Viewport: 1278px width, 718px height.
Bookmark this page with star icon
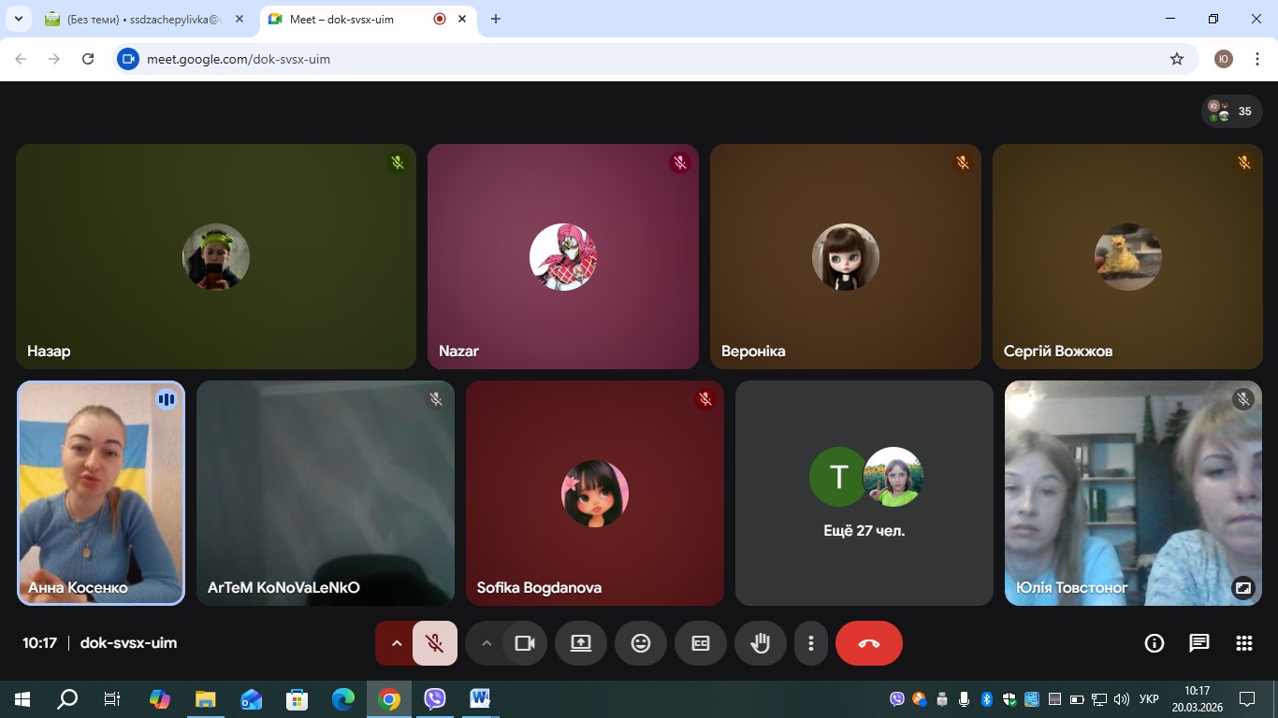coord(1177,59)
